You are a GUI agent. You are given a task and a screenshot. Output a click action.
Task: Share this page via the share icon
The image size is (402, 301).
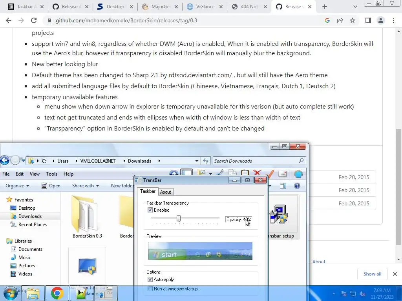pyautogui.click(x=340, y=20)
